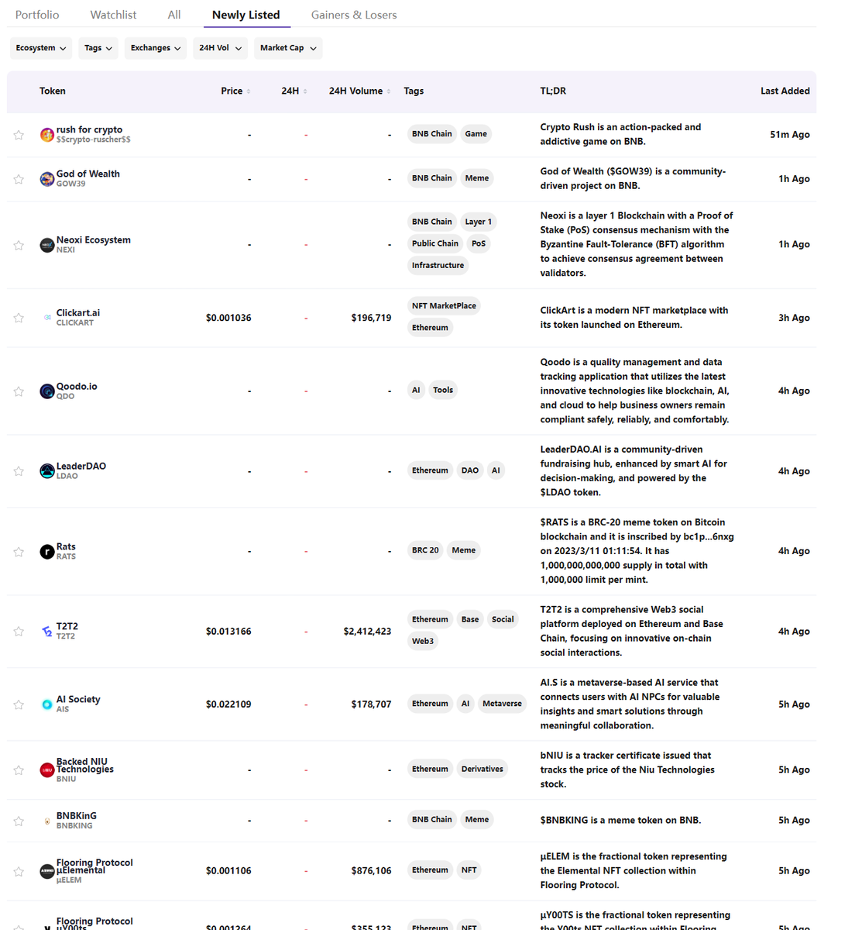Open the 24H Vol filter dropdown
The width and height of the screenshot is (862, 930).
click(220, 48)
